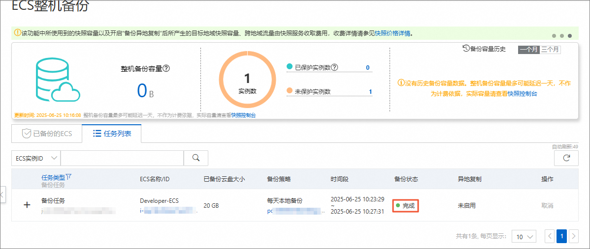Click the unprotected instances count 1

pyautogui.click(x=370, y=91)
